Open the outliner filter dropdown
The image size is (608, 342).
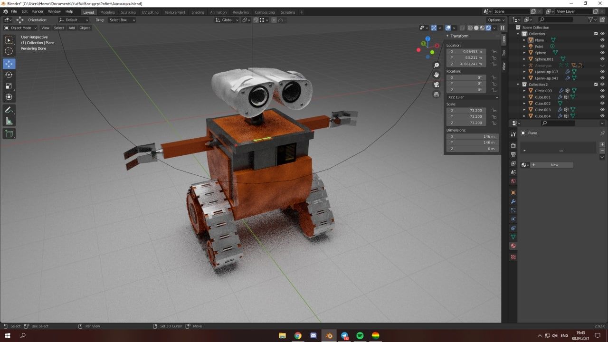coord(592,20)
